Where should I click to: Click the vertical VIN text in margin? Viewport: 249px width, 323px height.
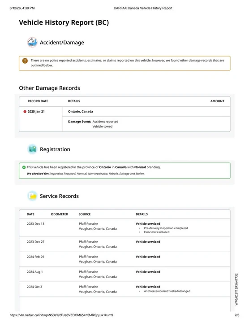[x=236, y=289]
